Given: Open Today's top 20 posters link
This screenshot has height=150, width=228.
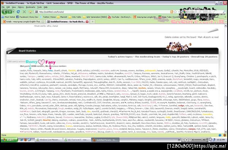Looking at the screenshot, I should [176, 57].
